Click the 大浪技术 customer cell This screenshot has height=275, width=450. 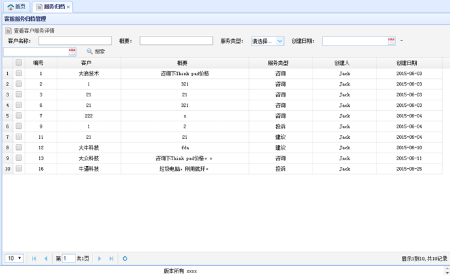[89, 74]
